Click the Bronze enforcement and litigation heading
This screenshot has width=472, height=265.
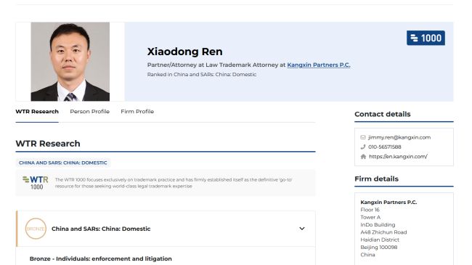(100, 258)
